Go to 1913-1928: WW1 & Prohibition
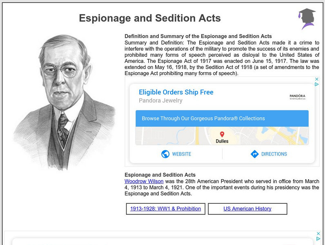 coord(165,209)
